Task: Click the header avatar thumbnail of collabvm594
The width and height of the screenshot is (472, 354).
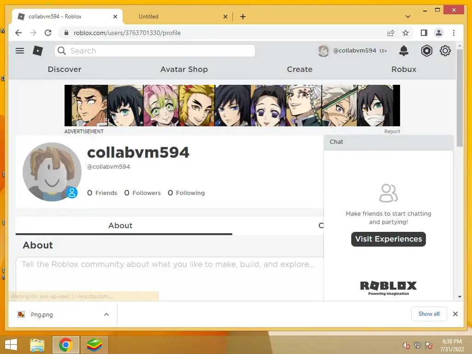Action: click(324, 51)
